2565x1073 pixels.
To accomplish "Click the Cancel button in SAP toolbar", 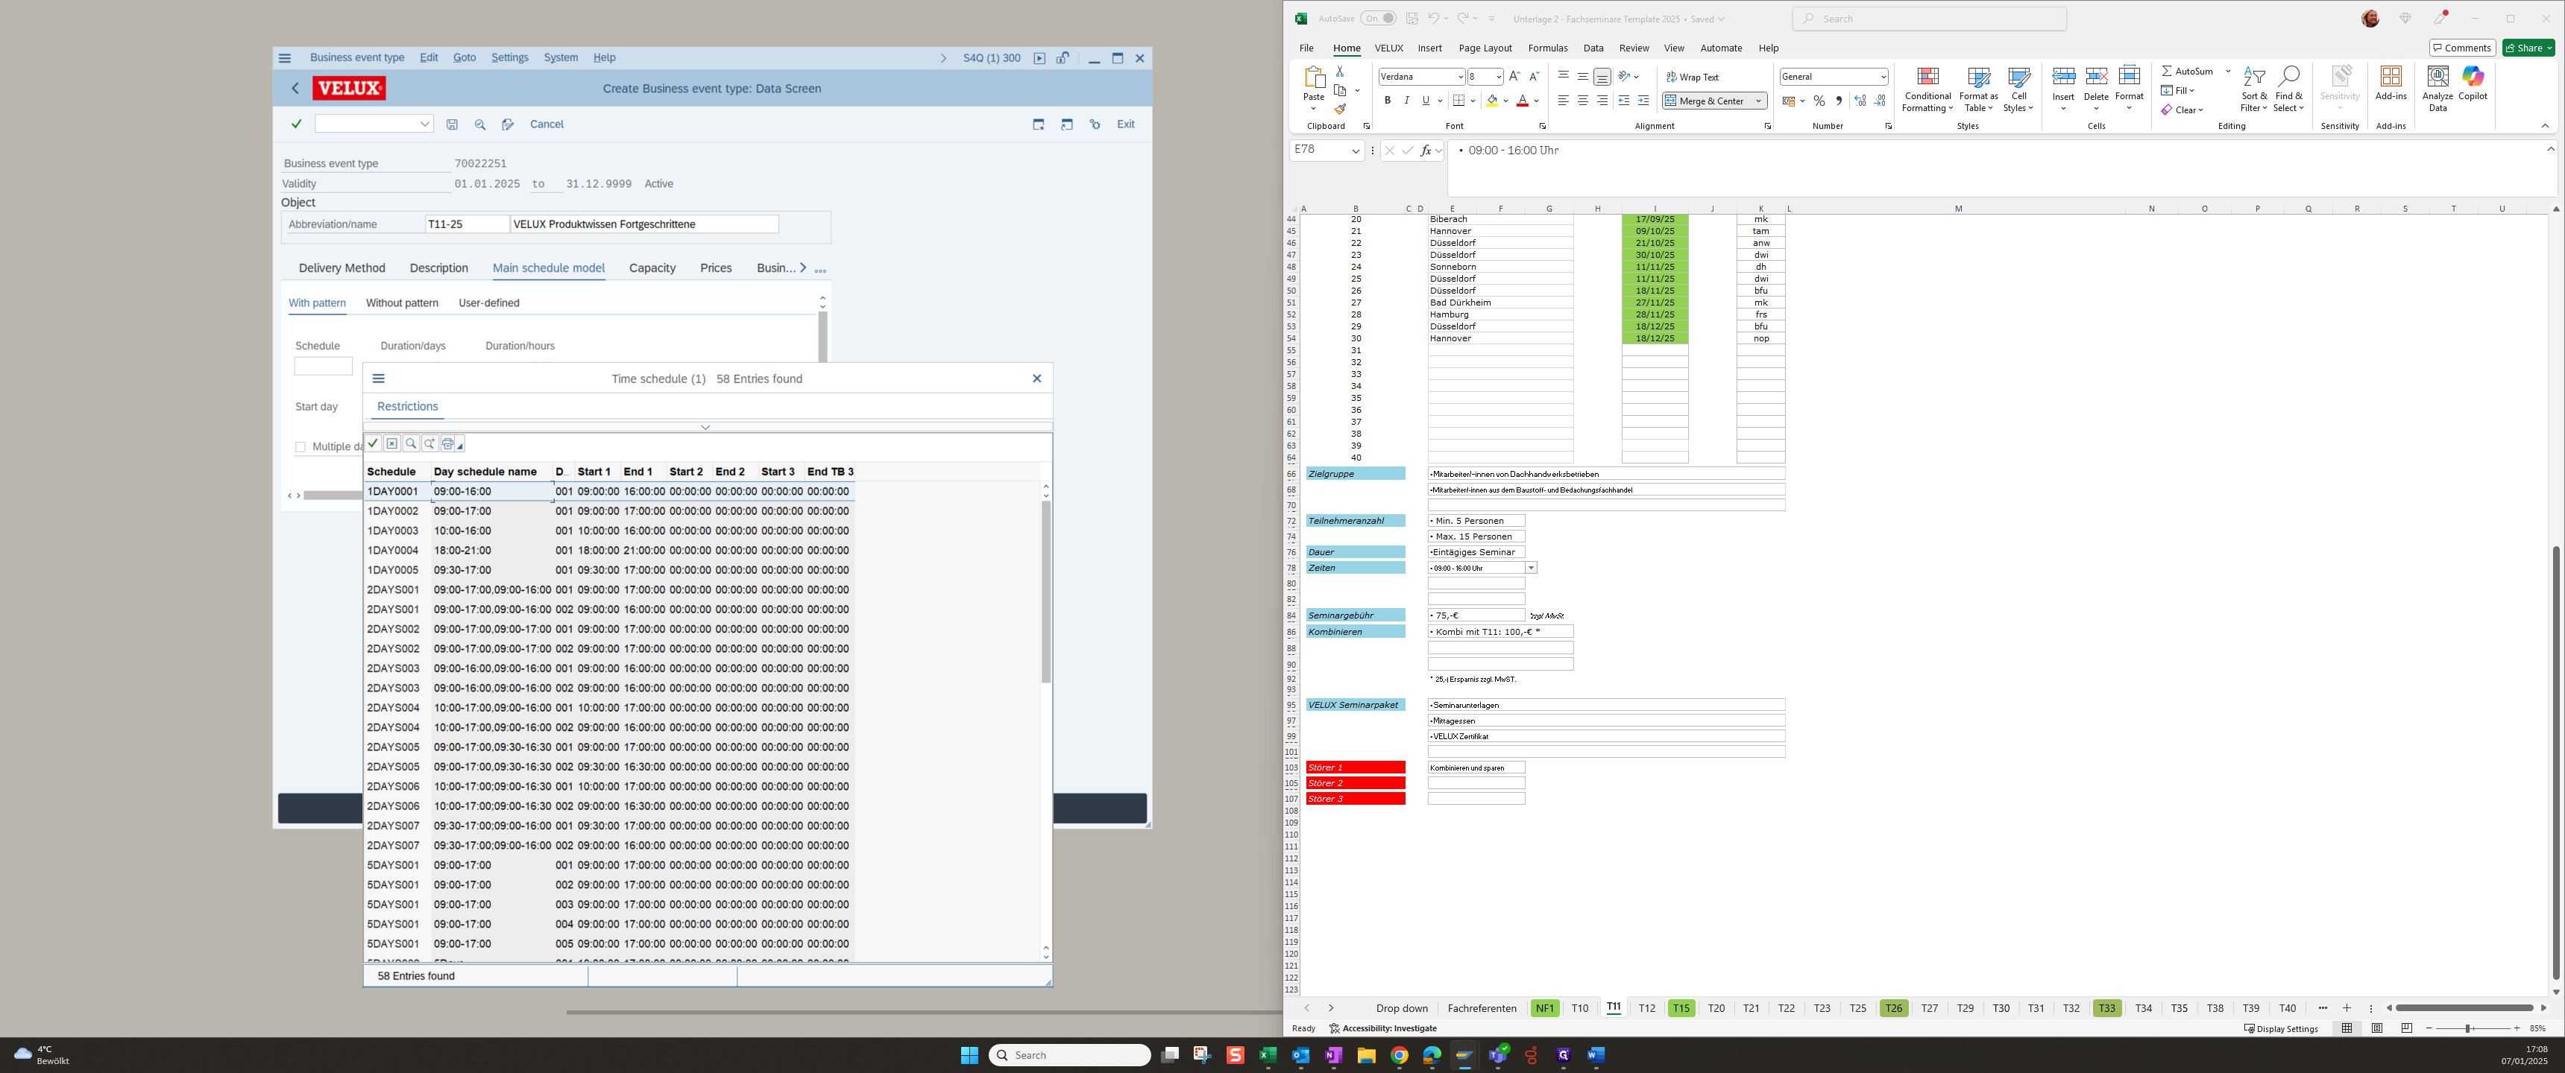I will click(x=547, y=124).
